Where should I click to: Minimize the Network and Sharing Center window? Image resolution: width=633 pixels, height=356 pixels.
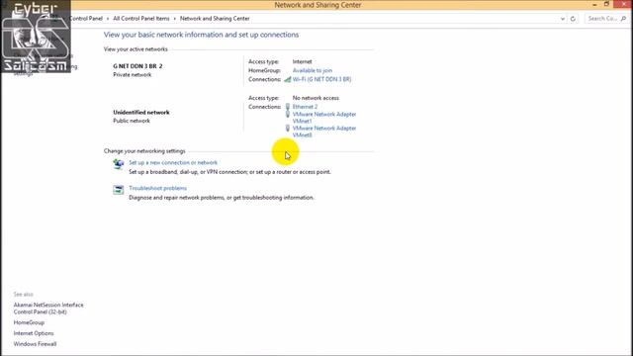point(594,4)
